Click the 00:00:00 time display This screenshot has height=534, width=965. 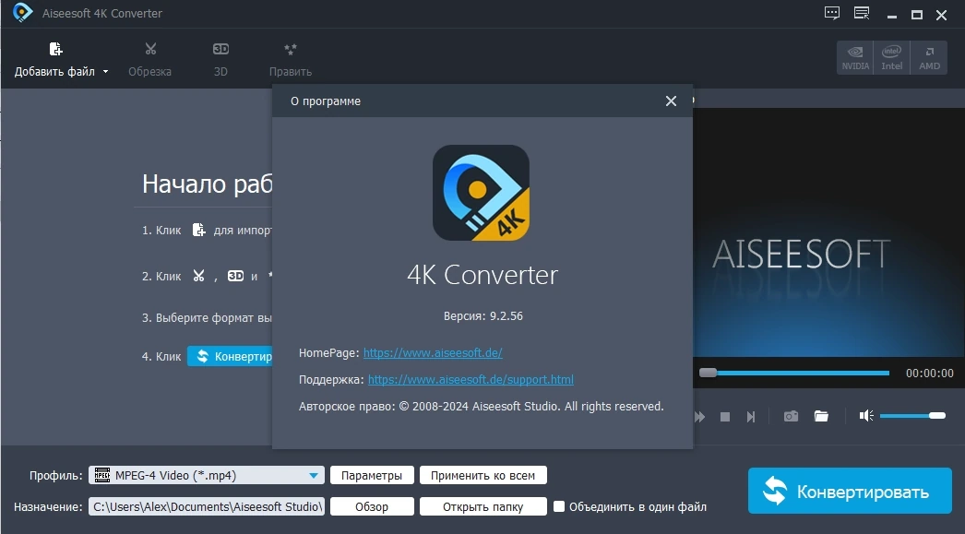929,374
